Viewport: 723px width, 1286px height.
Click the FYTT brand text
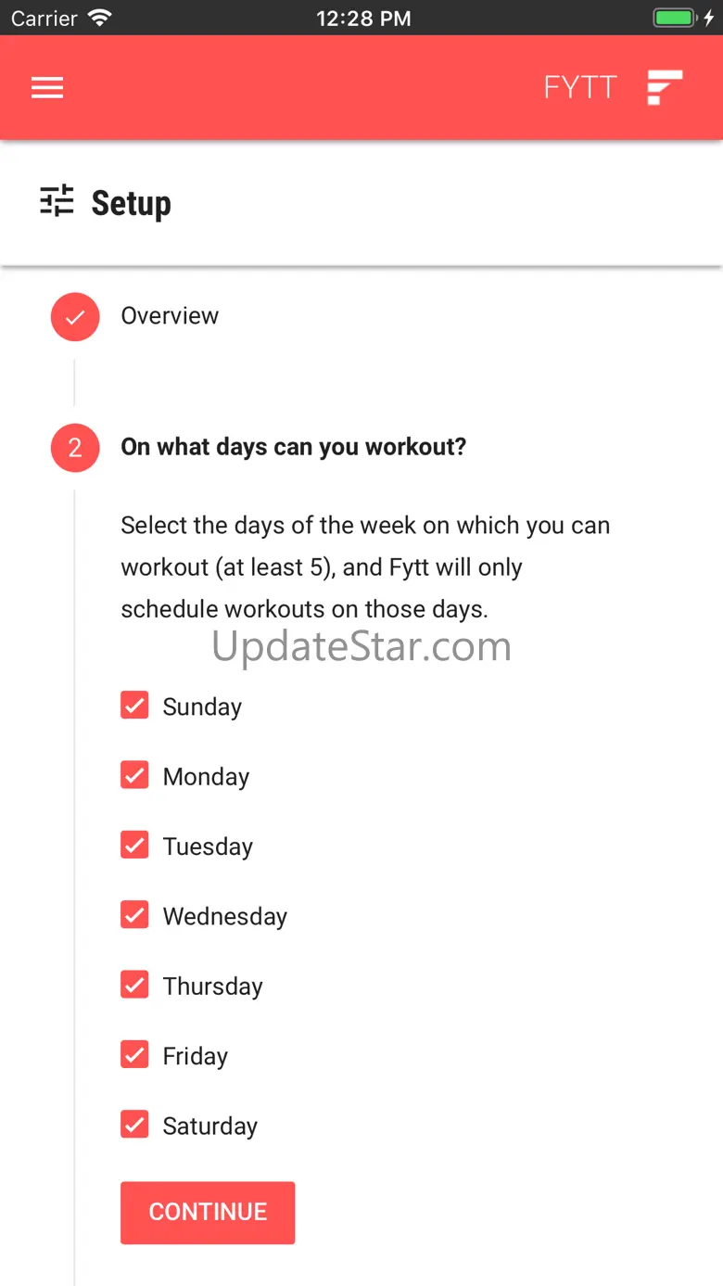pos(580,88)
